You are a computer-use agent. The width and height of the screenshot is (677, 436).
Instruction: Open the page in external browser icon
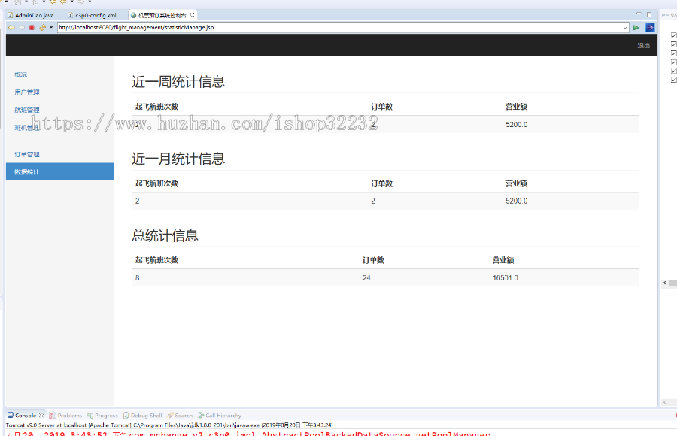[x=649, y=27]
